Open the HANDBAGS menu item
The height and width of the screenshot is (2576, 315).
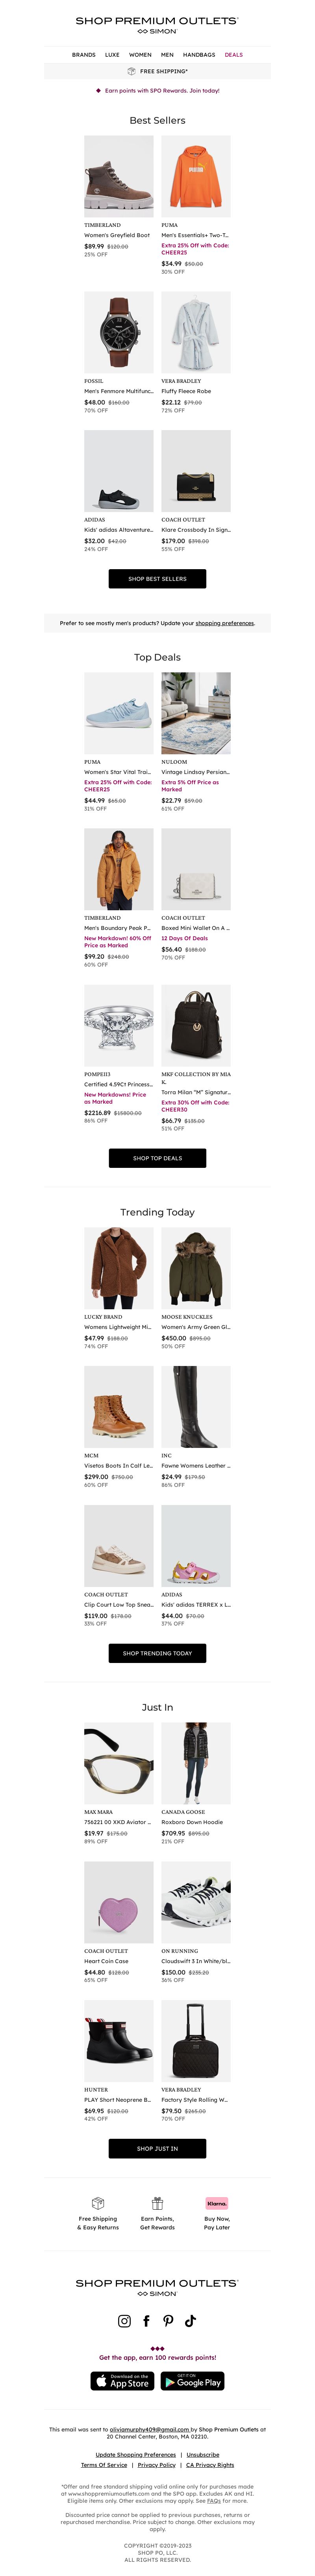click(x=199, y=55)
